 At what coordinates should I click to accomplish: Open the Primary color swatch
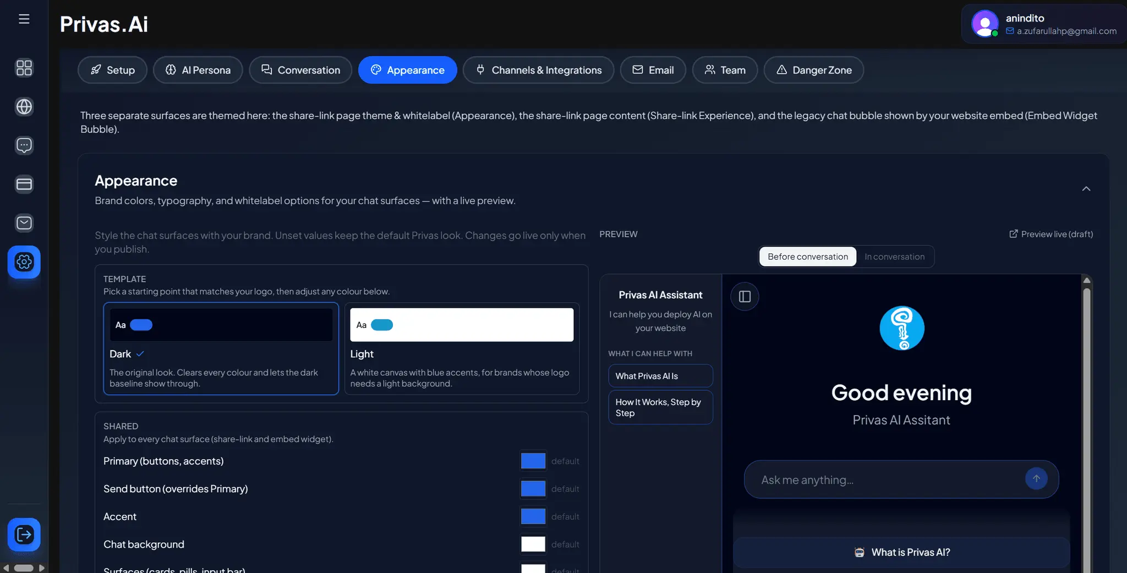pos(533,461)
